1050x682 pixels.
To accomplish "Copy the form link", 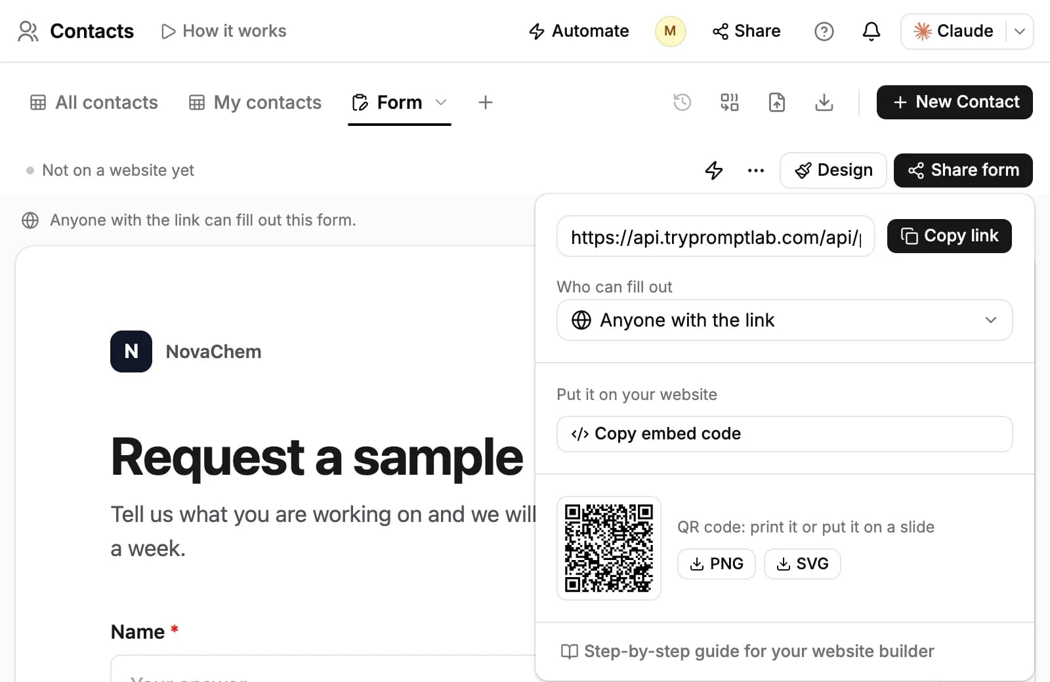I will [950, 236].
